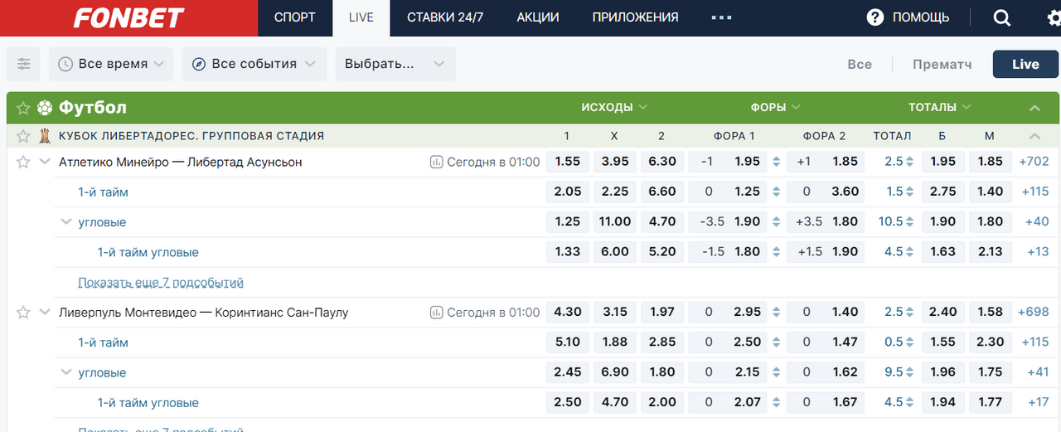
Task: Click the Кубок Либертадорес trophy icon
Action: point(45,136)
